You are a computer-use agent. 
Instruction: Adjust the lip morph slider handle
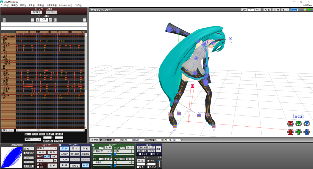115,154
